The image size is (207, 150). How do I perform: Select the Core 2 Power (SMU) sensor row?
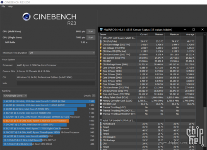tap(147, 74)
